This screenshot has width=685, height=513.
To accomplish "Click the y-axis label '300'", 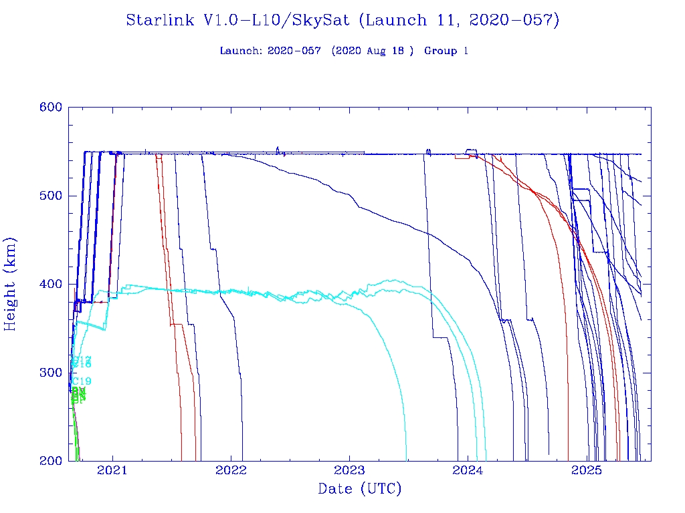I will (x=51, y=373).
